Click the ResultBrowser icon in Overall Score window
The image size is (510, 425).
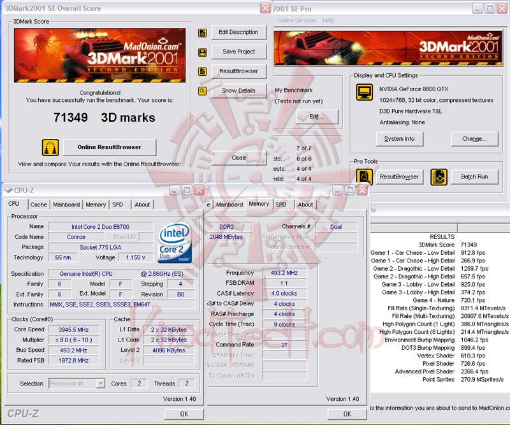tap(202, 71)
